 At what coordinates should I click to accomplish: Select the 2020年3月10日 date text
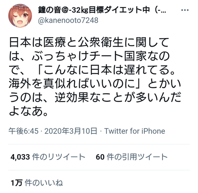[x=71, y=131]
